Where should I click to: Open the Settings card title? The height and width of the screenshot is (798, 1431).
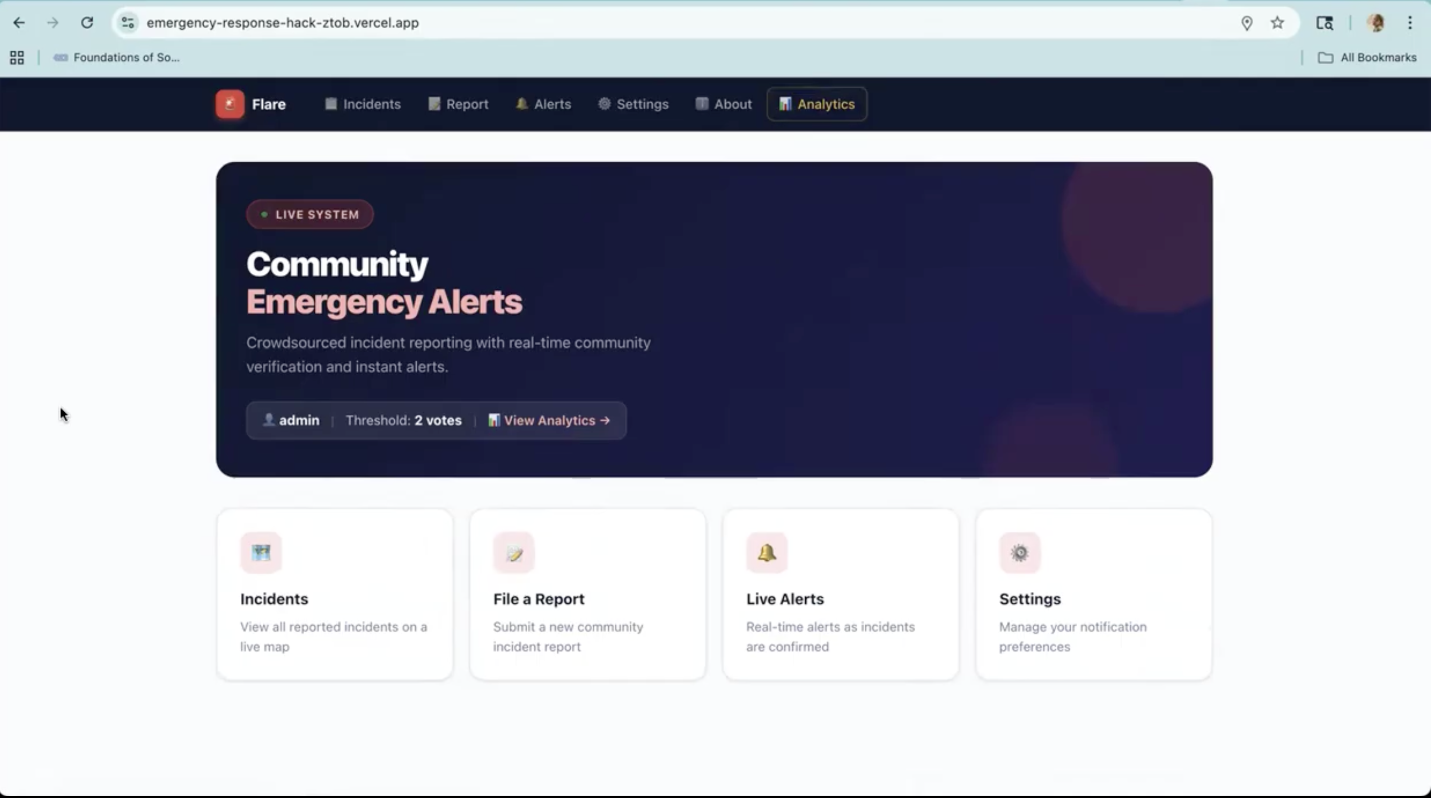tap(1030, 599)
